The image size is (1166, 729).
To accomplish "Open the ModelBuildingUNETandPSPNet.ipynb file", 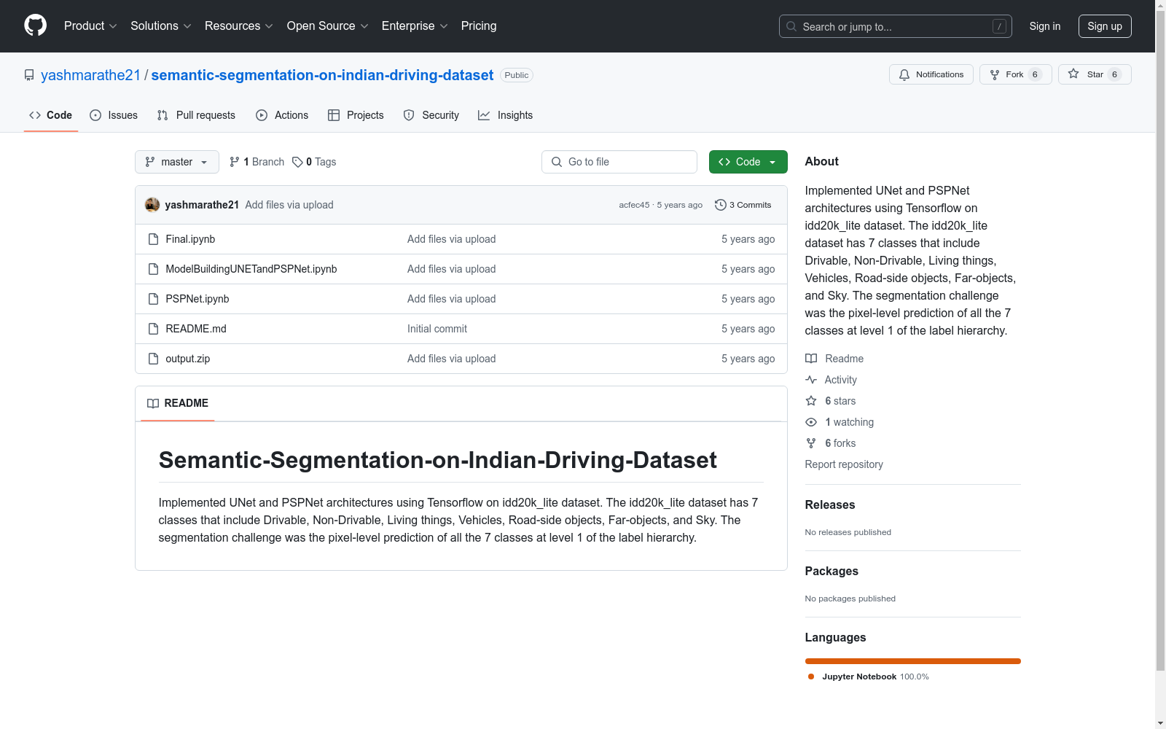I will (x=251, y=269).
